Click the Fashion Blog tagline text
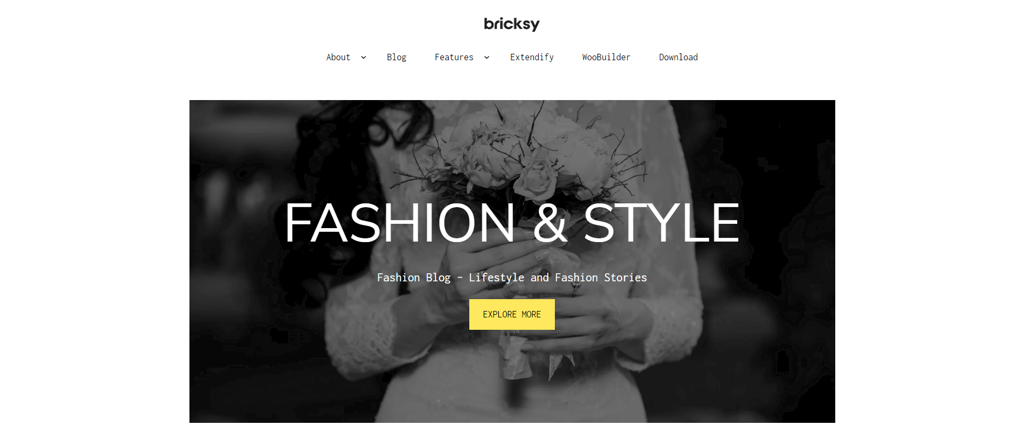The width and height of the screenshot is (1022, 446). coord(512,278)
